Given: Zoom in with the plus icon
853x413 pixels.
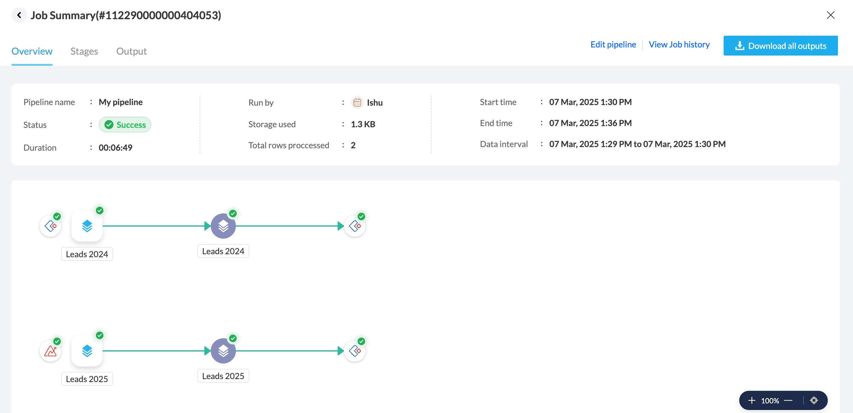Looking at the screenshot, I should 752,400.
